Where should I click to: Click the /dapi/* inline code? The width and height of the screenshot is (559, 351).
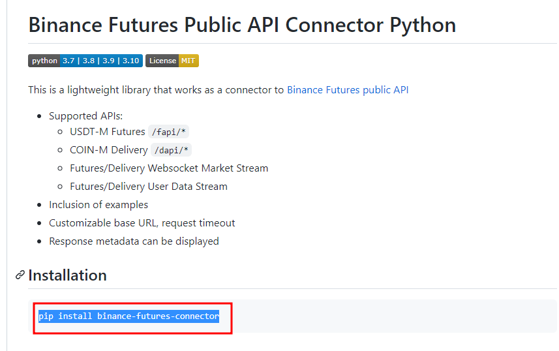(171, 150)
